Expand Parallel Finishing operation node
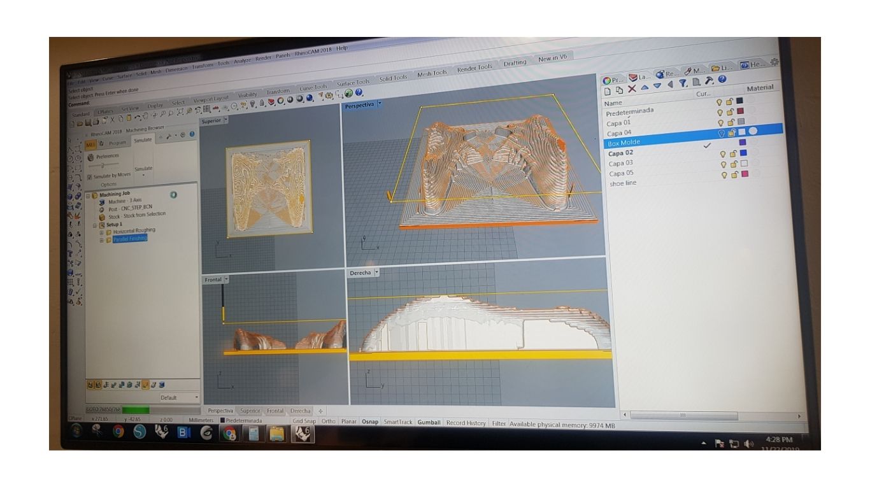 (101, 240)
